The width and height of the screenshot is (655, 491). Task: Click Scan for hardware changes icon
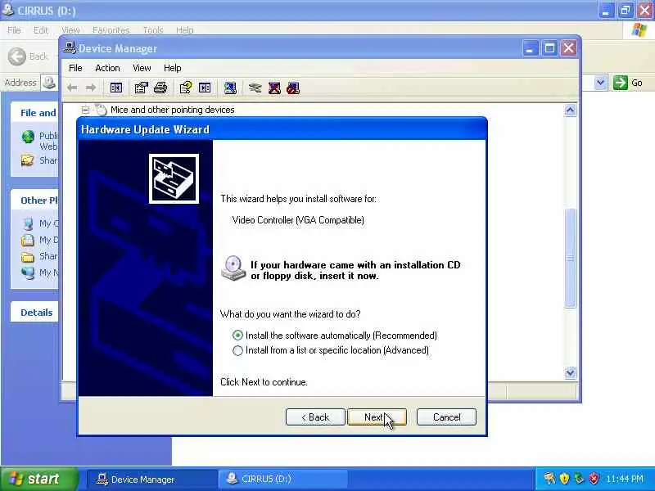tap(230, 88)
